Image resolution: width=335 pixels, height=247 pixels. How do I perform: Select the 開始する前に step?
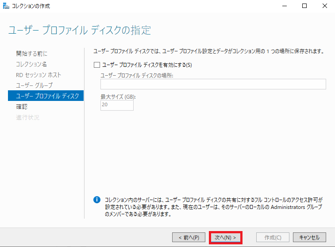[x=31, y=54]
